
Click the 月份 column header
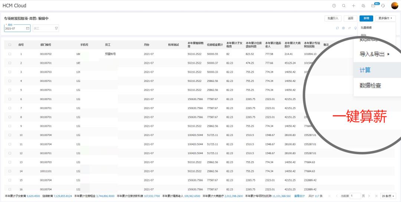147,45
